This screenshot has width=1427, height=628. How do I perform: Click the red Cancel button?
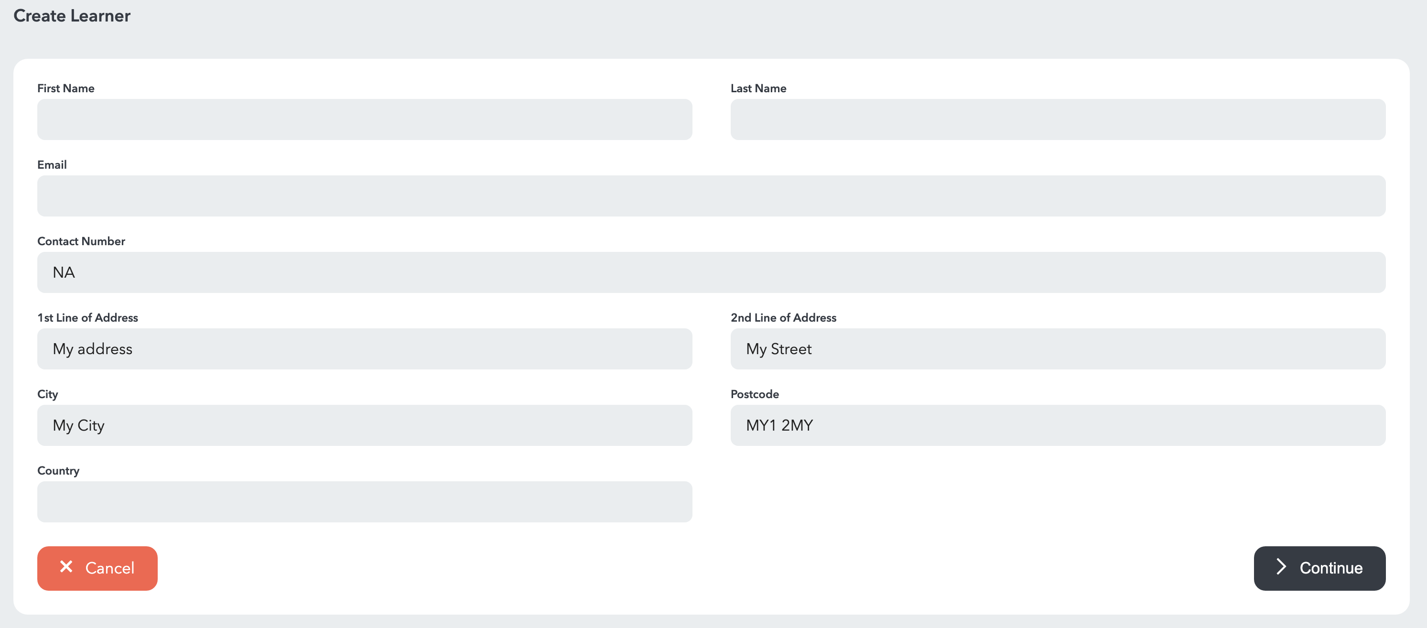(x=97, y=568)
